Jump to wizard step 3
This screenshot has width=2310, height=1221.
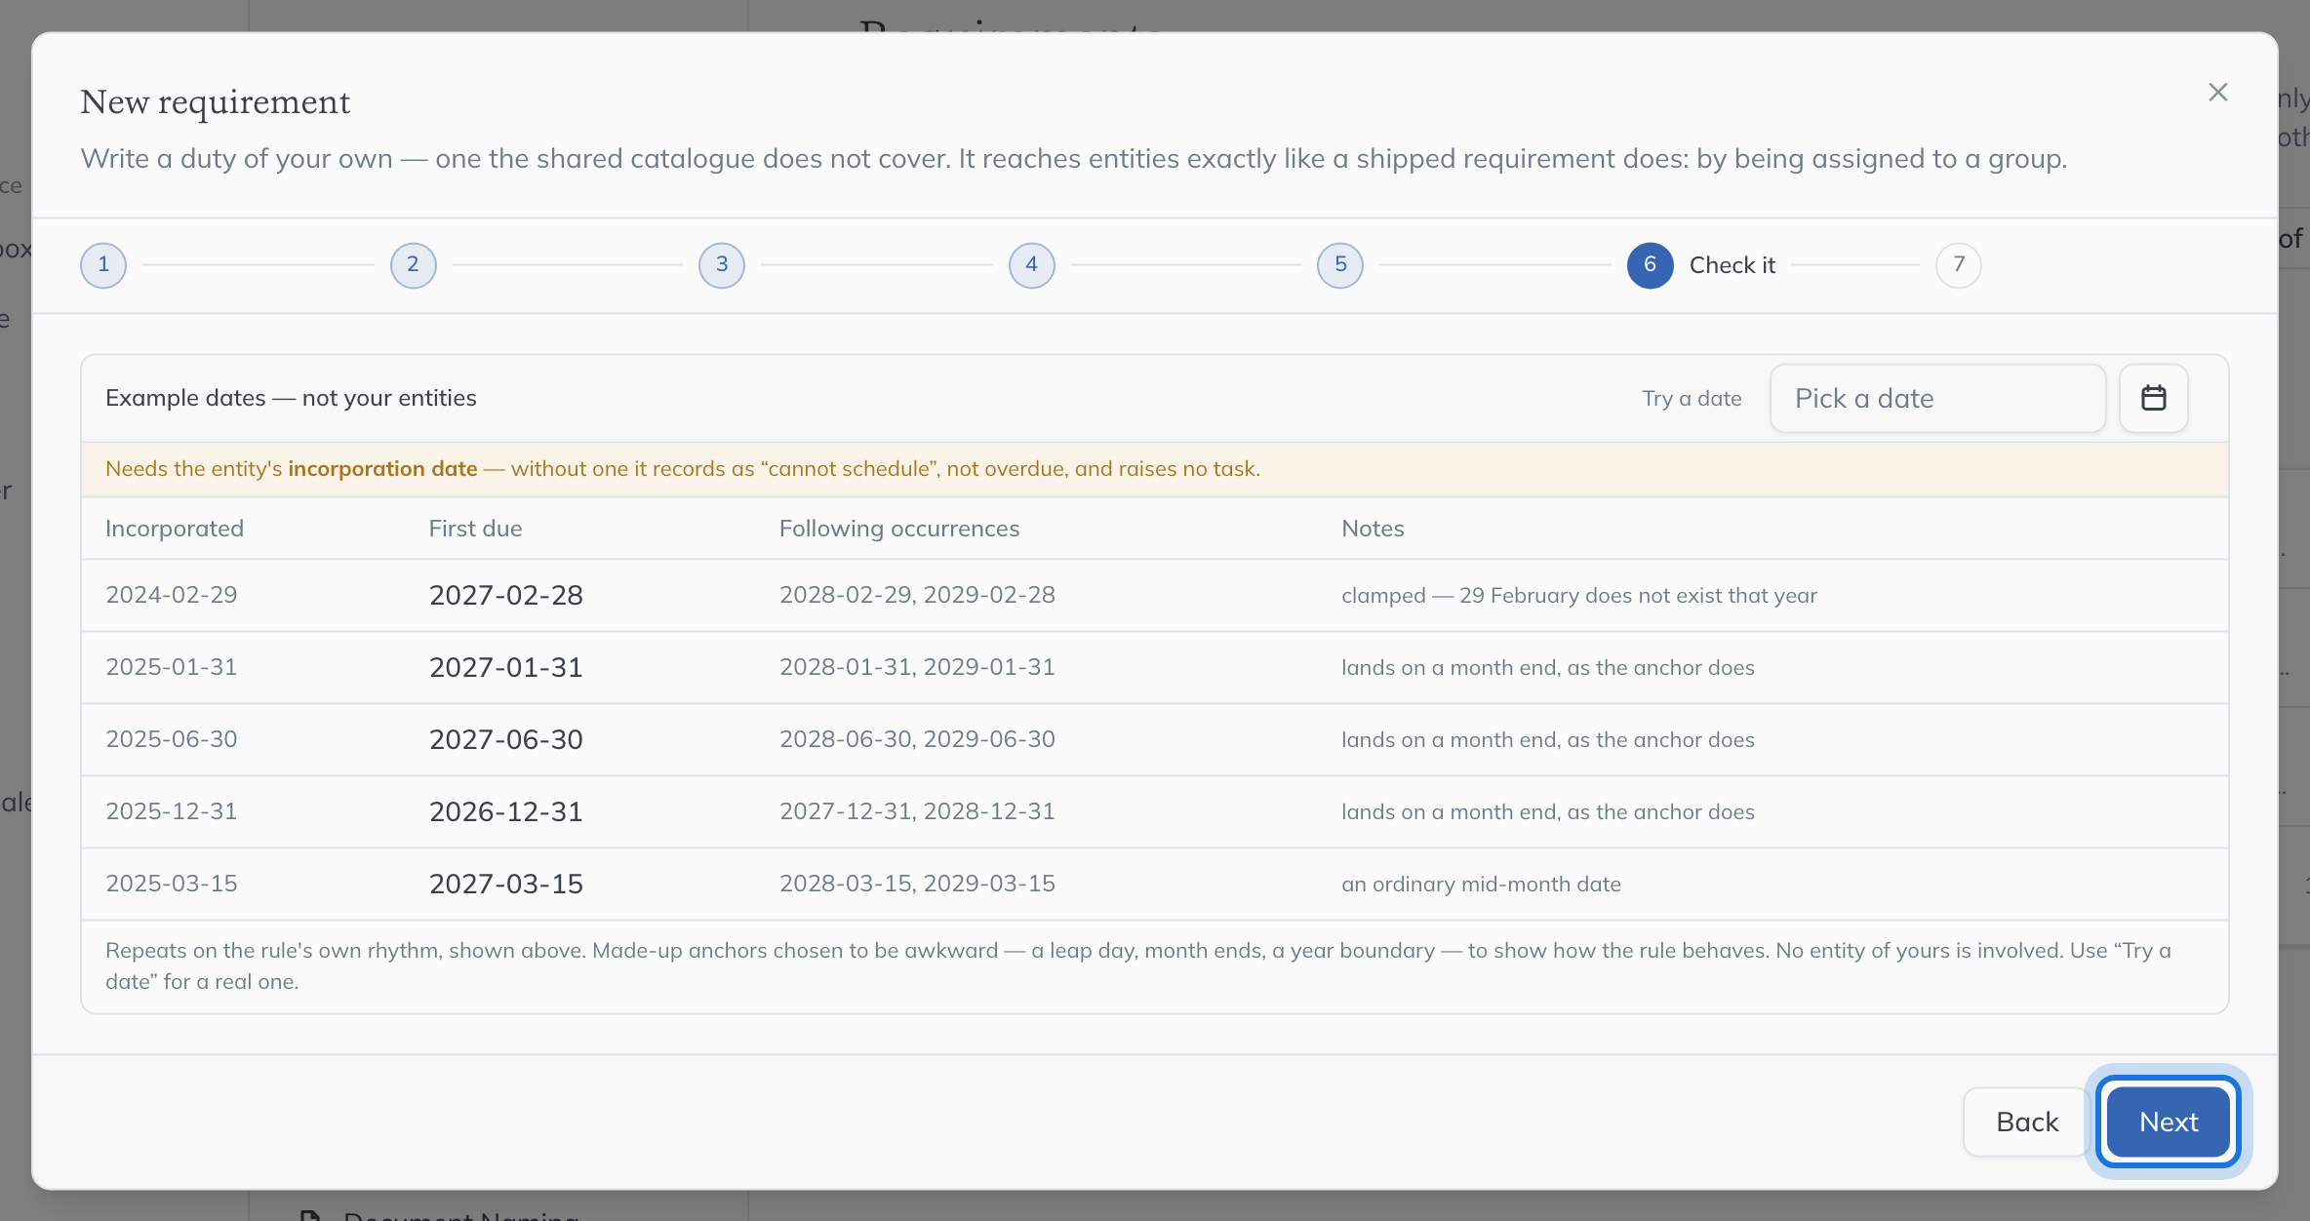[x=722, y=265]
